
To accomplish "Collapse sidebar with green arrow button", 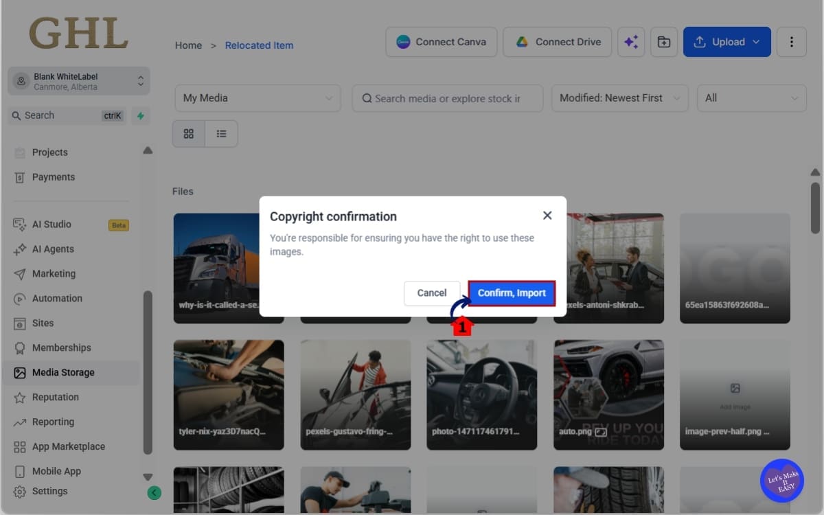I will (154, 492).
